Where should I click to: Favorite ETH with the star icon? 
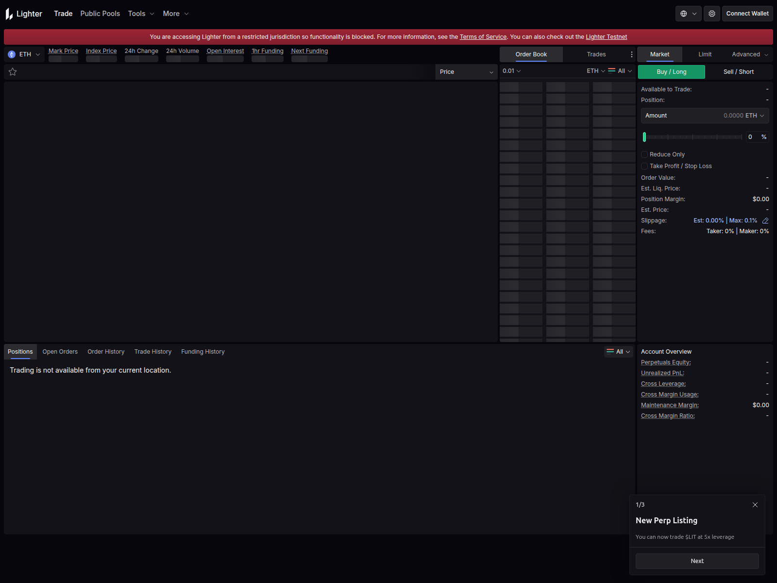13,71
